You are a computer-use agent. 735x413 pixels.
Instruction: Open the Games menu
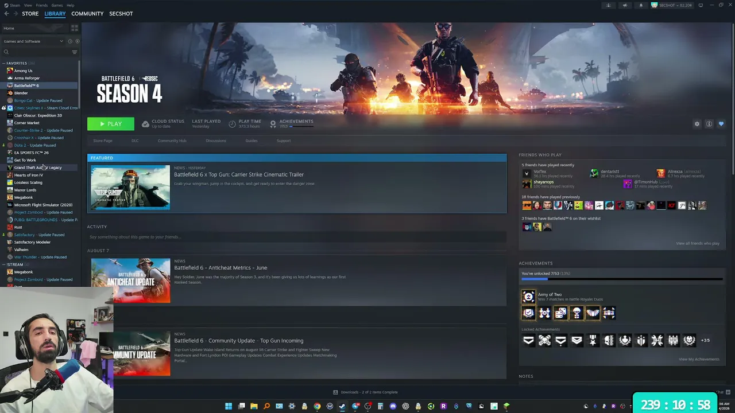pos(57,5)
